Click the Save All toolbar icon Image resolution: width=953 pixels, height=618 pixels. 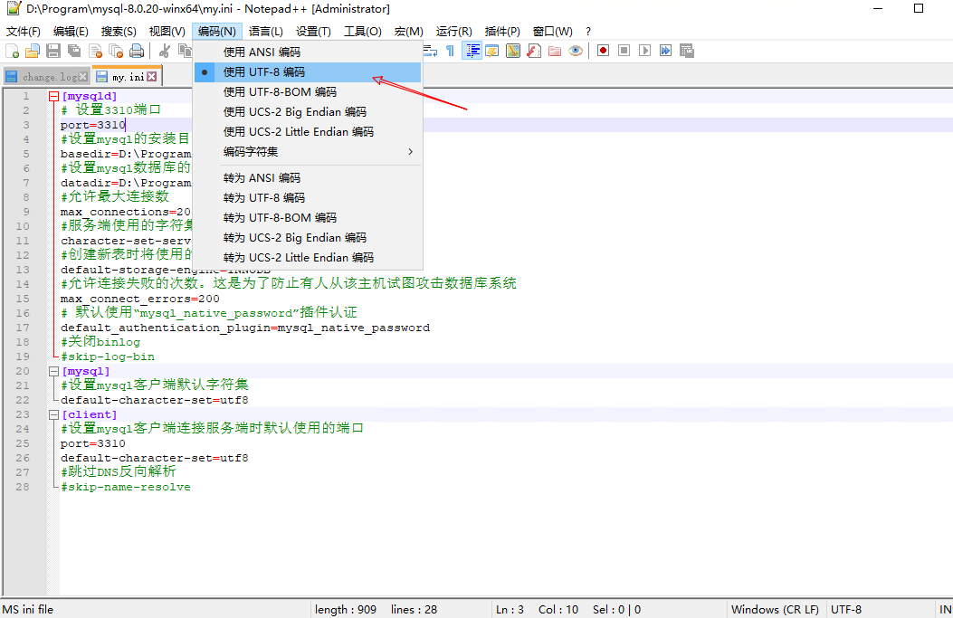pyautogui.click(x=73, y=52)
